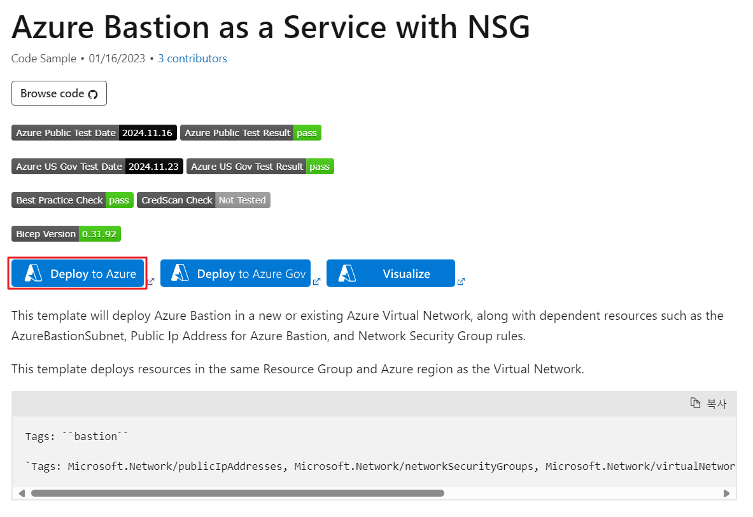Click the page title Azure Bastion as a Service

point(271,27)
